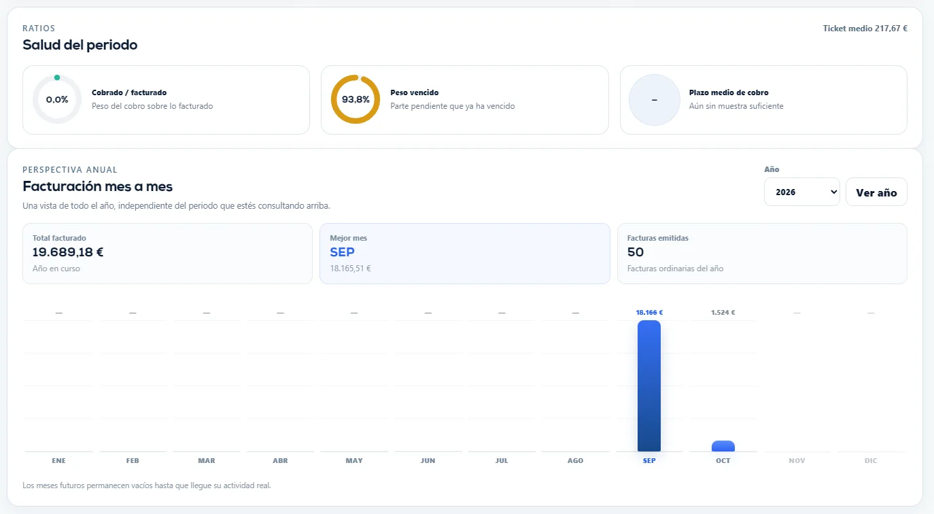Click "Parte pendiente que ya ha vencido" text
Screen dimensions: 934x514
pyautogui.click(x=453, y=106)
